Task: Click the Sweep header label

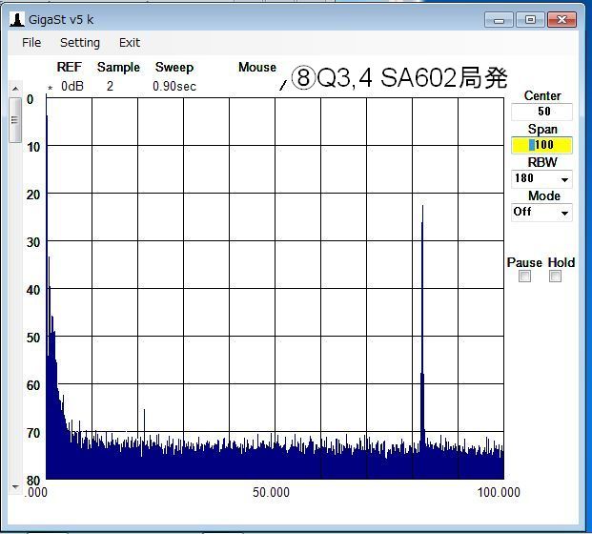Action: tap(174, 67)
